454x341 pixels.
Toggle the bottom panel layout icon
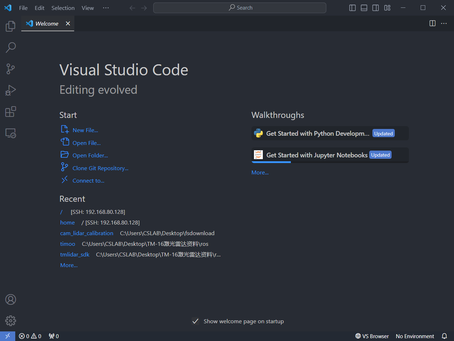coord(364,8)
